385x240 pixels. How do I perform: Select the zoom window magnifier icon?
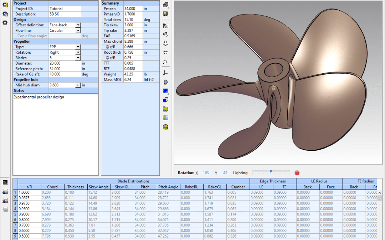[x=165, y=61]
